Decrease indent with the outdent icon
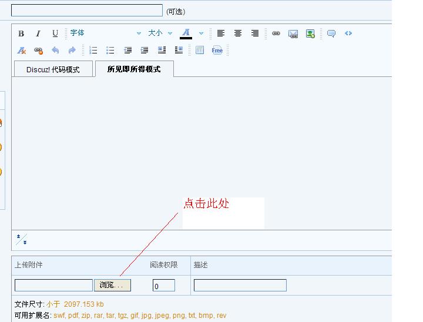Viewport: 423px width, 322px height. tap(127, 50)
